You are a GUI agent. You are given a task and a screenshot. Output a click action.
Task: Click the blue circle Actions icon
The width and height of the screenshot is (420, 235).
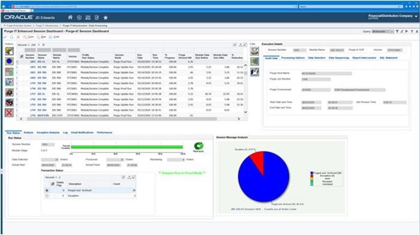(x=9, y=61)
